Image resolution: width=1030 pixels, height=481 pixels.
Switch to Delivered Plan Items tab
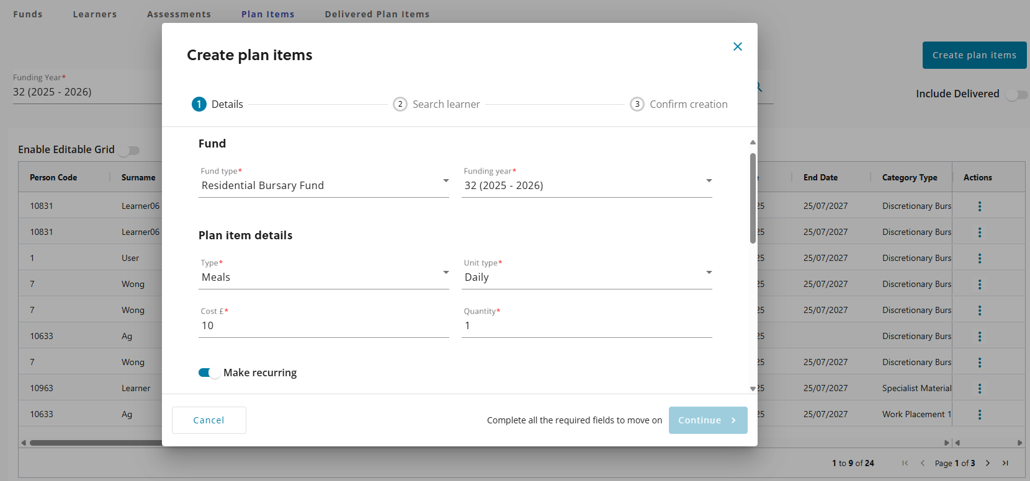point(377,14)
